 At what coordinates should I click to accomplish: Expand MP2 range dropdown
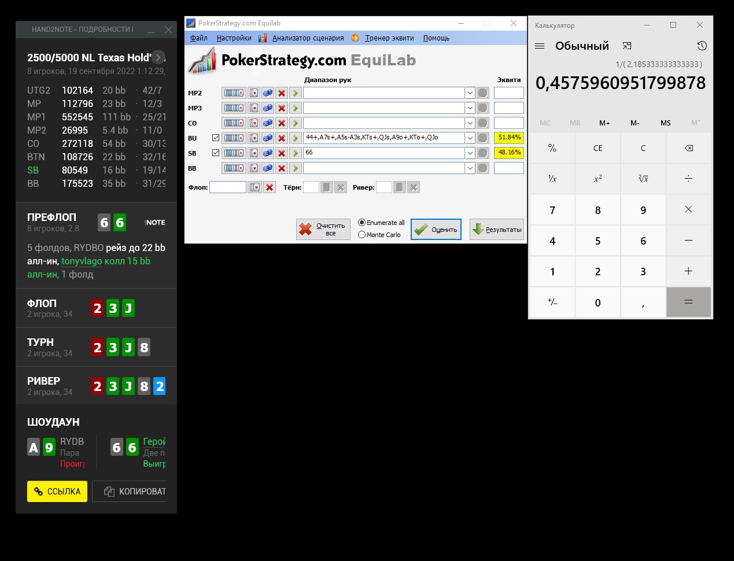pos(470,93)
